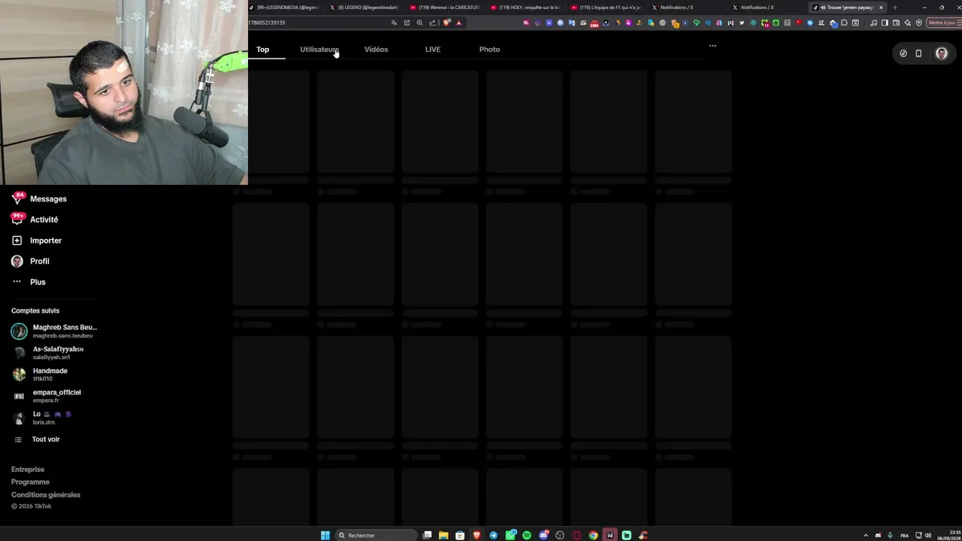Open the Messages link in sidebar
Image resolution: width=962 pixels, height=541 pixels.
tap(48, 199)
